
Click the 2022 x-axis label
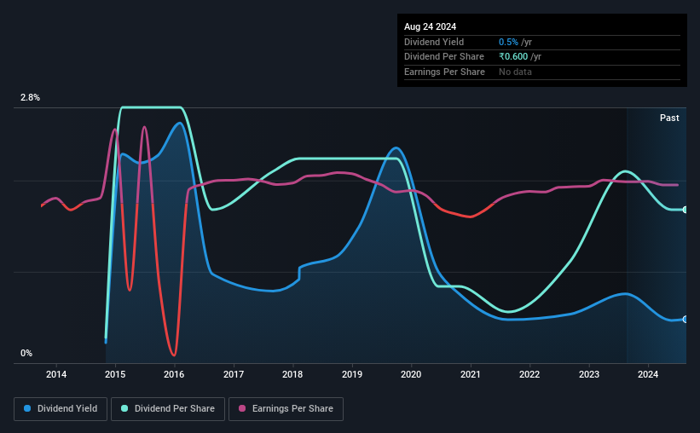(x=529, y=374)
